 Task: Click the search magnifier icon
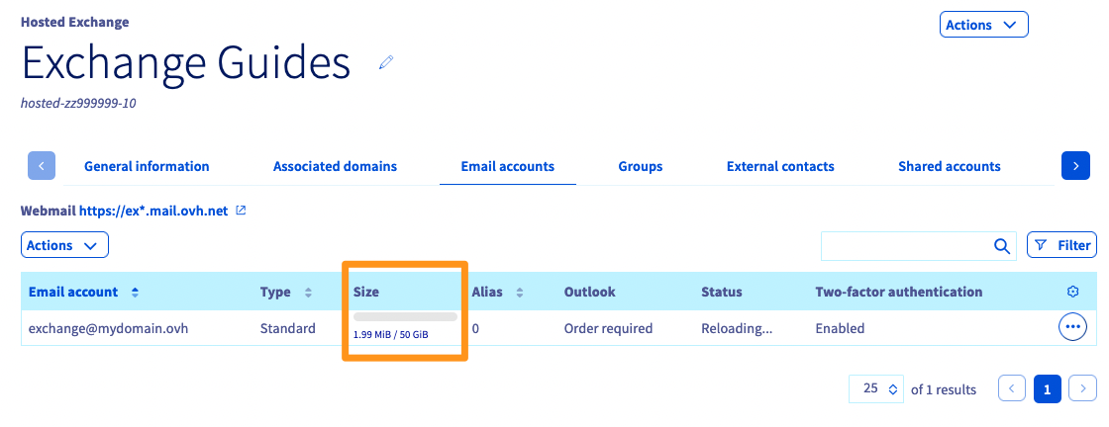click(x=1002, y=245)
